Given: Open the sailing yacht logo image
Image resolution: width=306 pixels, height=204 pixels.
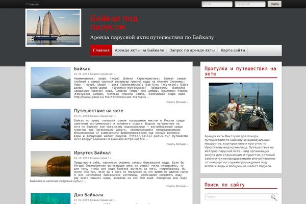Looking at the screenshot, I should (53, 28).
